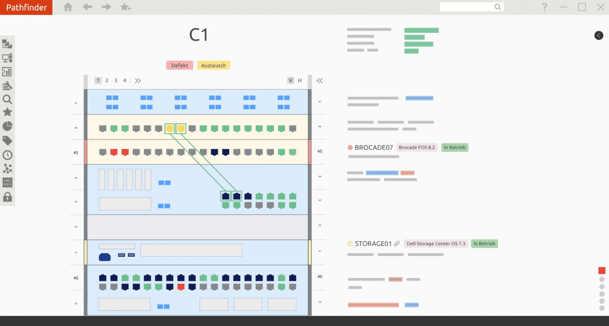Open the search magnifier in left sidebar
609x326 pixels.
[x=7, y=100]
